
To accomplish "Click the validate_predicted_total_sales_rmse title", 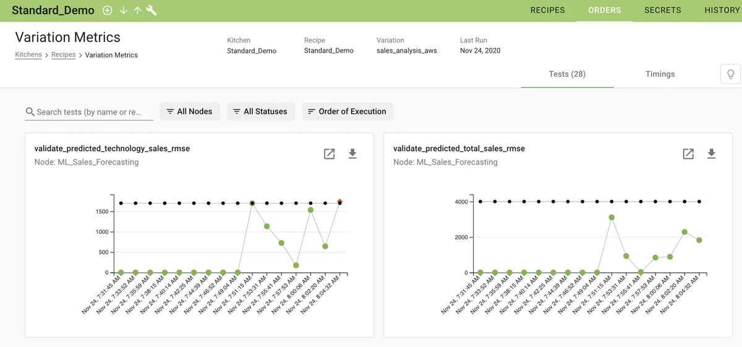I will click(x=459, y=148).
